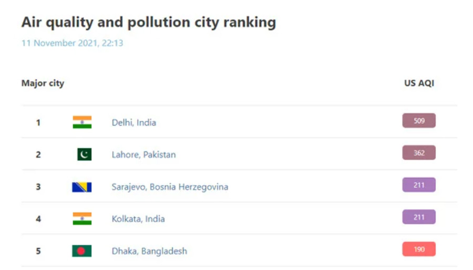Click Kolkata's 211 AQI badge

tap(419, 217)
